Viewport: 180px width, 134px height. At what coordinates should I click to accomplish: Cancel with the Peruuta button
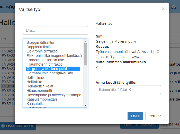point(155,116)
